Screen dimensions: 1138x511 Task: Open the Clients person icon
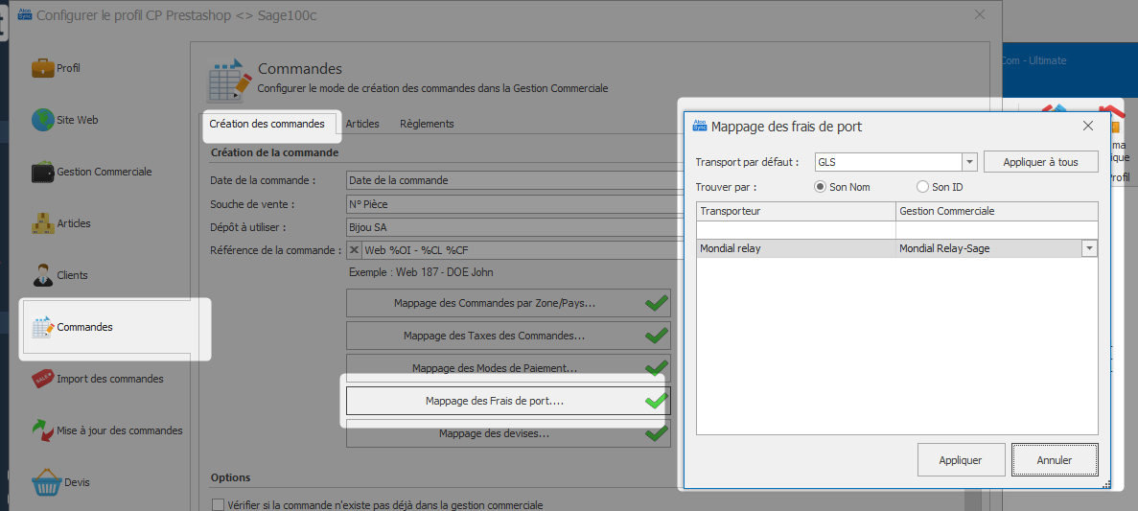click(x=43, y=275)
